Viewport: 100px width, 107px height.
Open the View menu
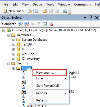point(25,4)
